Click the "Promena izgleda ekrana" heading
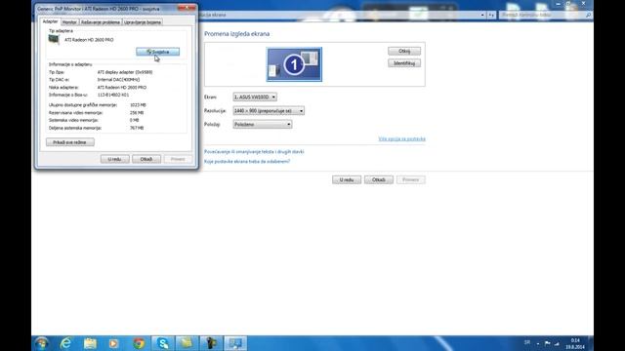The height and width of the screenshot is (351, 625). click(x=236, y=34)
